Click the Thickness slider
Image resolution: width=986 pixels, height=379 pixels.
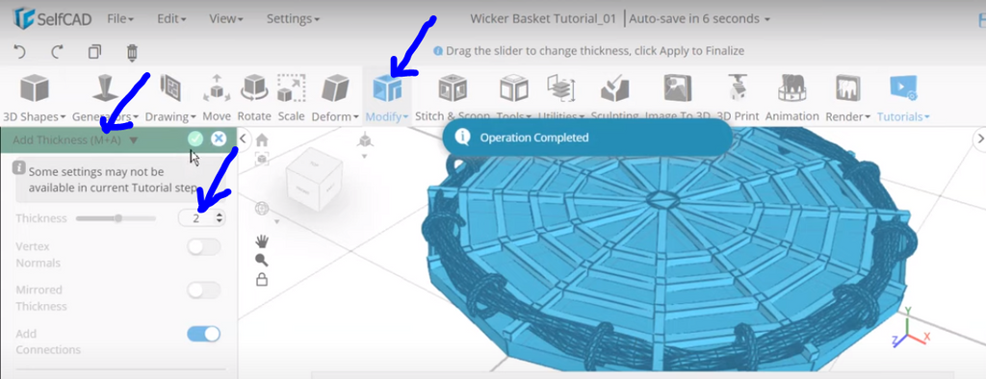[116, 218]
